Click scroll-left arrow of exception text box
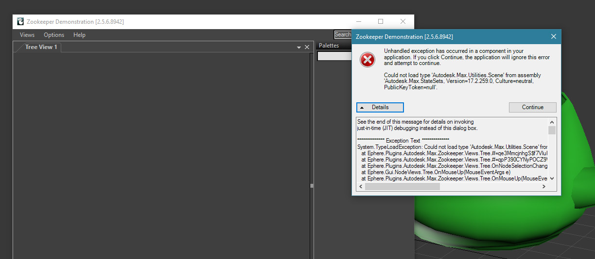This screenshot has width=595, height=259. (x=360, y=187)
